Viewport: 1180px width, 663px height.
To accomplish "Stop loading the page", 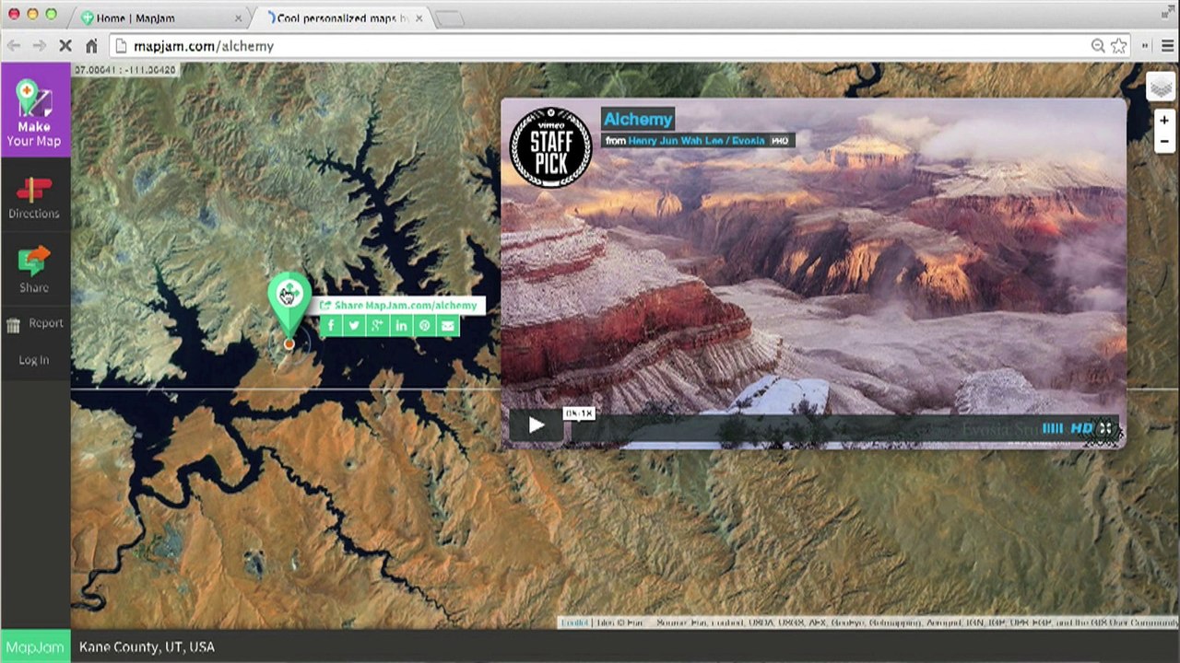I will click(65, 45).
